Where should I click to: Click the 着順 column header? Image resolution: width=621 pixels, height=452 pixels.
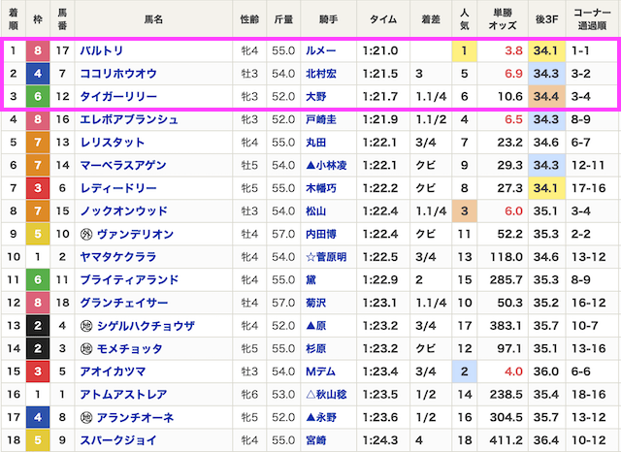point(14,19)
